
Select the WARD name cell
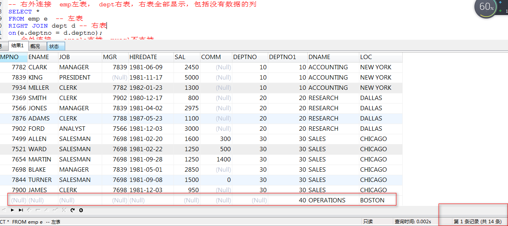(x=43, y=149)
